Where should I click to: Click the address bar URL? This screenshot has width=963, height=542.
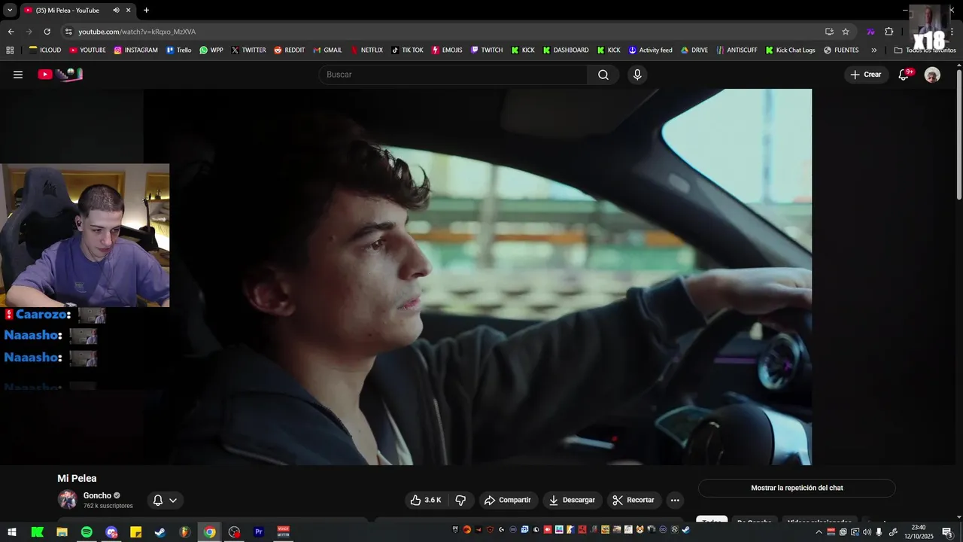137,32
